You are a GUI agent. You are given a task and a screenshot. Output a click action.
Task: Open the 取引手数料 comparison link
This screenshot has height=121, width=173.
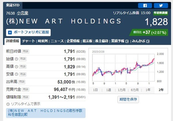[46, 113]
